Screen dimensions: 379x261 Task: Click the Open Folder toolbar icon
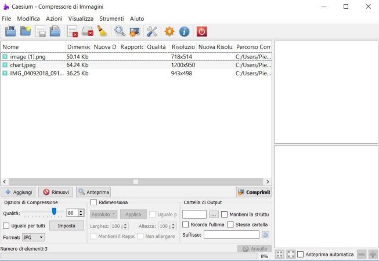(26, 31)
